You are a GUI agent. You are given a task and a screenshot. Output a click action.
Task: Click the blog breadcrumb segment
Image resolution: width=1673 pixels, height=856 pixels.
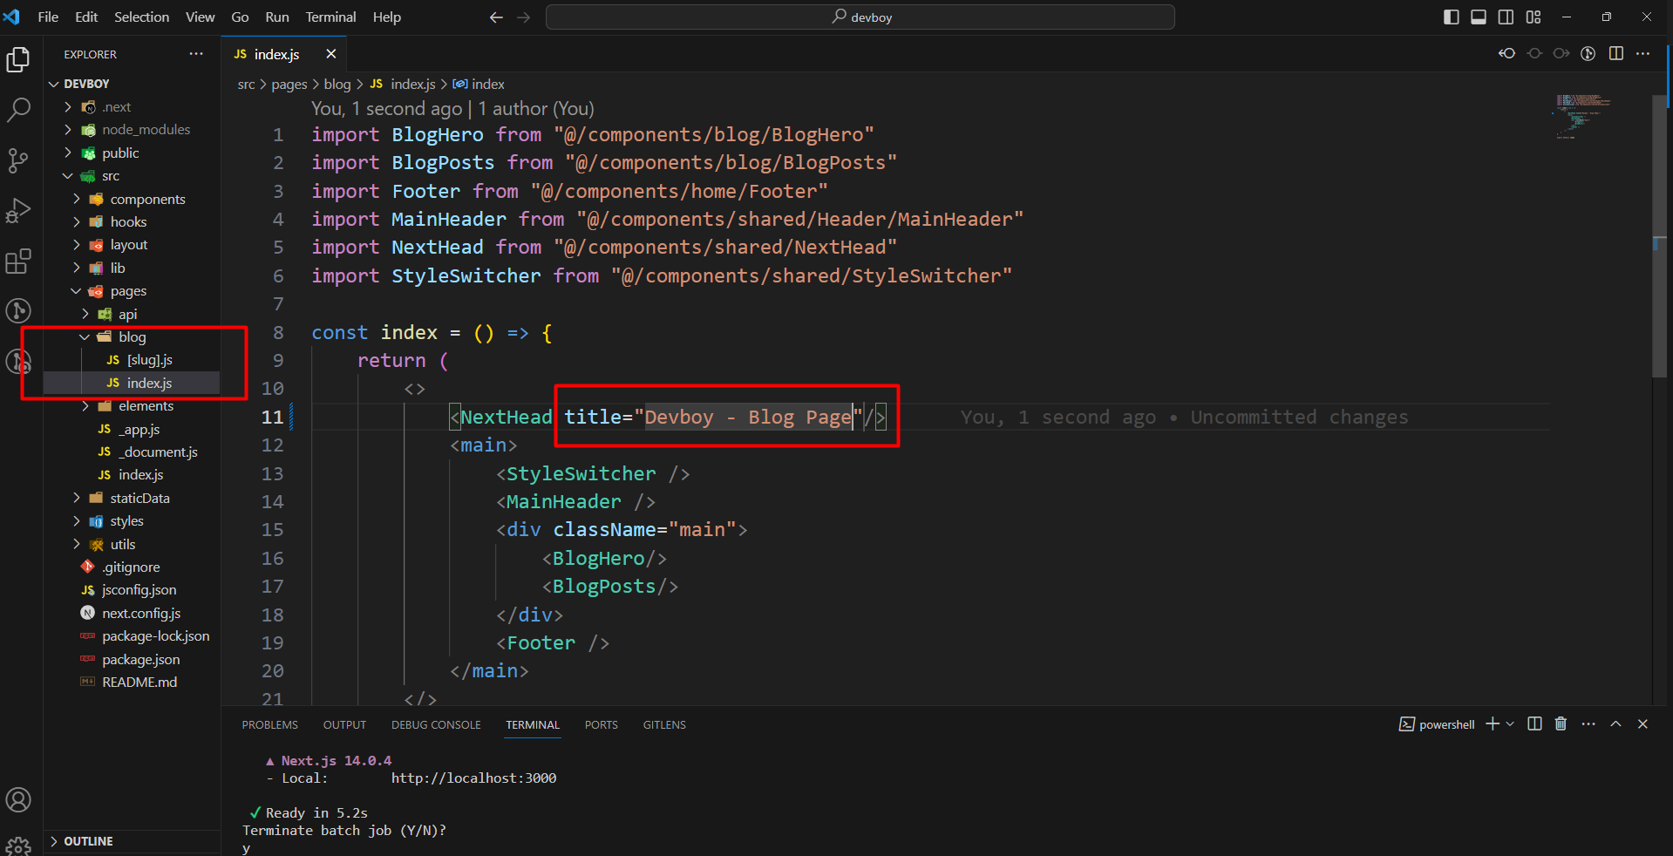tap(337, 85)
